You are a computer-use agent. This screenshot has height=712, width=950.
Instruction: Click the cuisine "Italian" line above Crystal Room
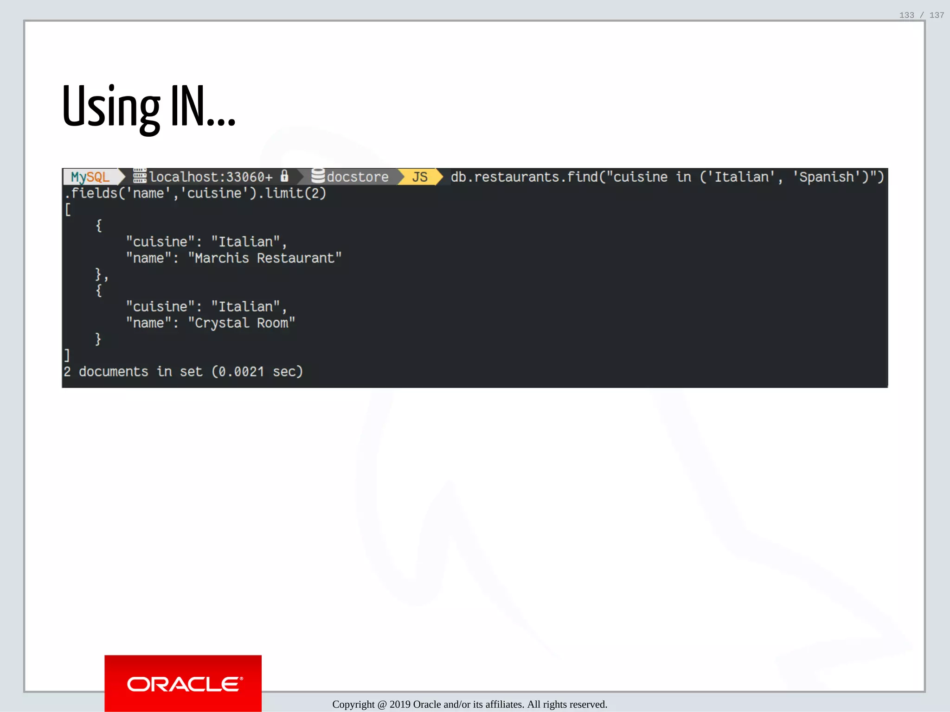(x=207, y=307)
